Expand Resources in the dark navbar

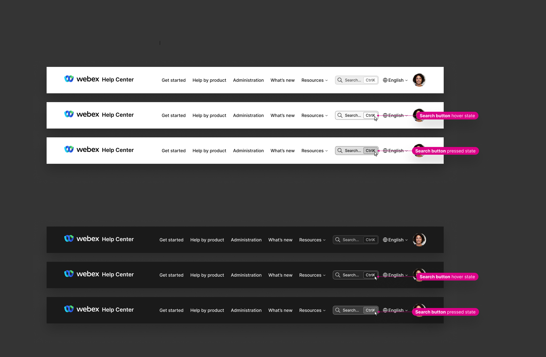pos(312,240)
